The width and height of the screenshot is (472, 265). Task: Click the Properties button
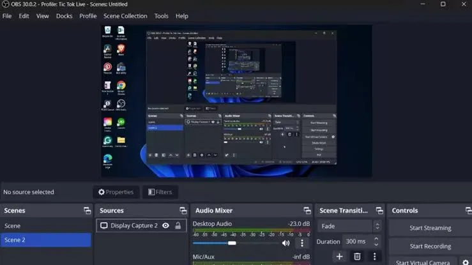pos(116,192)
